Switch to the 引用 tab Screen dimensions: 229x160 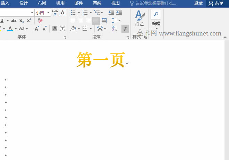click(60, 3)
